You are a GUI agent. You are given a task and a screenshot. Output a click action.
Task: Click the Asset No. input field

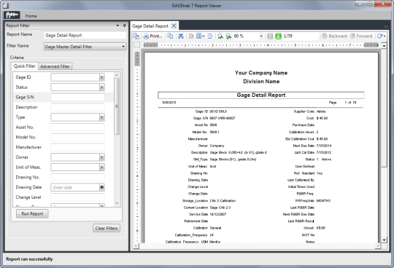click(x=77, y=127)
